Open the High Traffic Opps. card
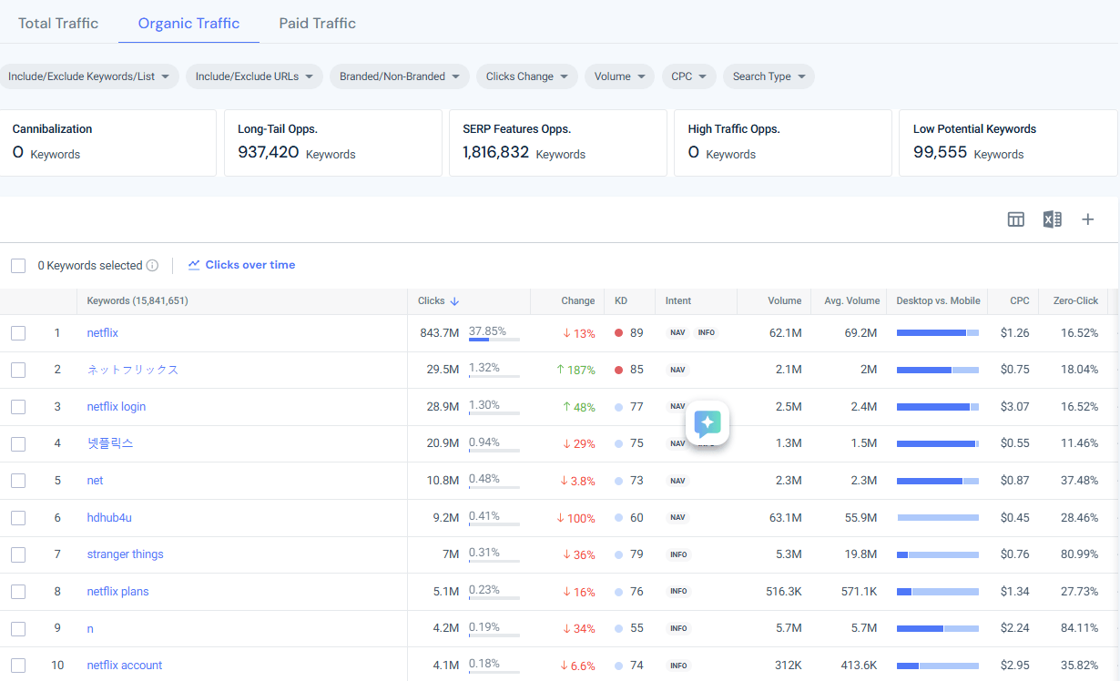This screenshot has width=1120, height=681. (x=783, y=143)
